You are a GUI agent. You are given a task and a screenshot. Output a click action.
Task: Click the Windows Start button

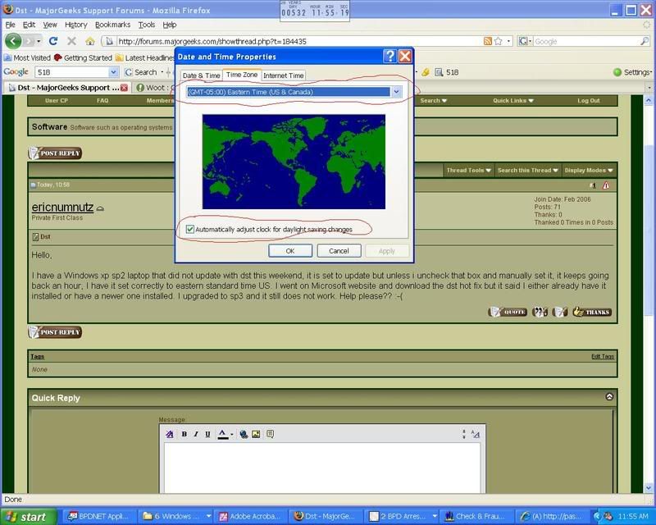28,517
